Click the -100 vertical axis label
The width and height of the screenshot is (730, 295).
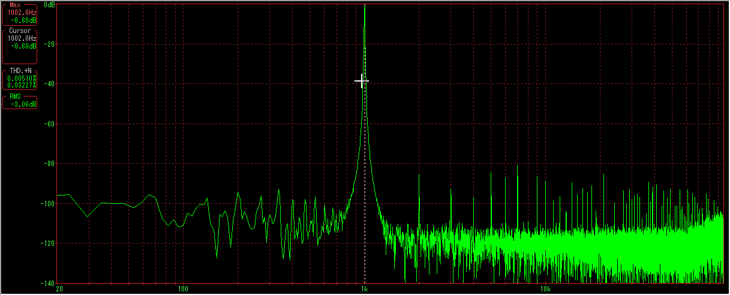click(48, 203)
